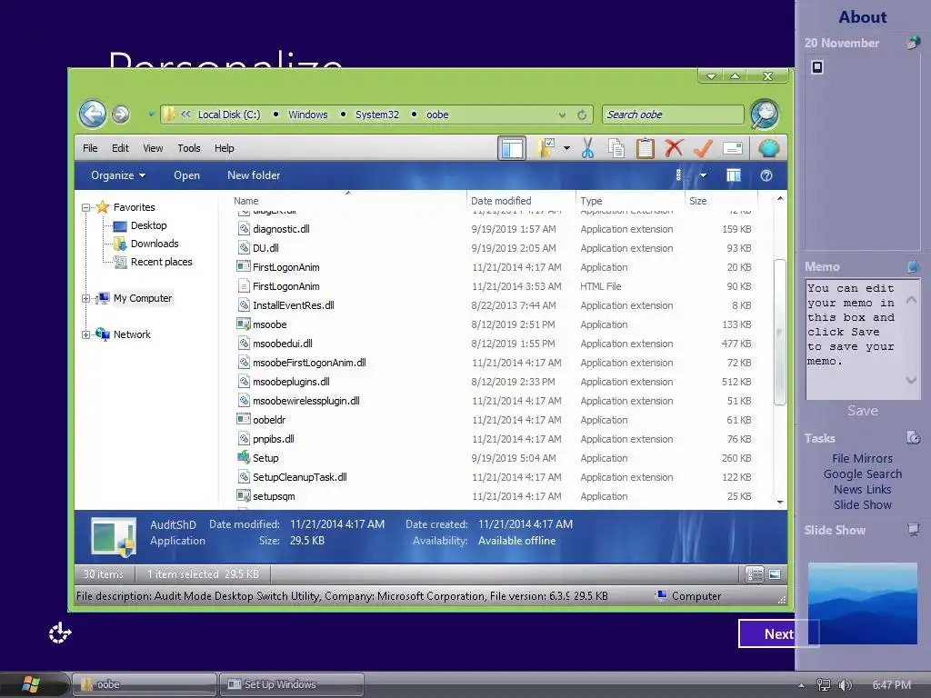This screenshot has height=698, width=931.
Task: Open the recent locations dropdown arrow
Action: coord(151,115)
